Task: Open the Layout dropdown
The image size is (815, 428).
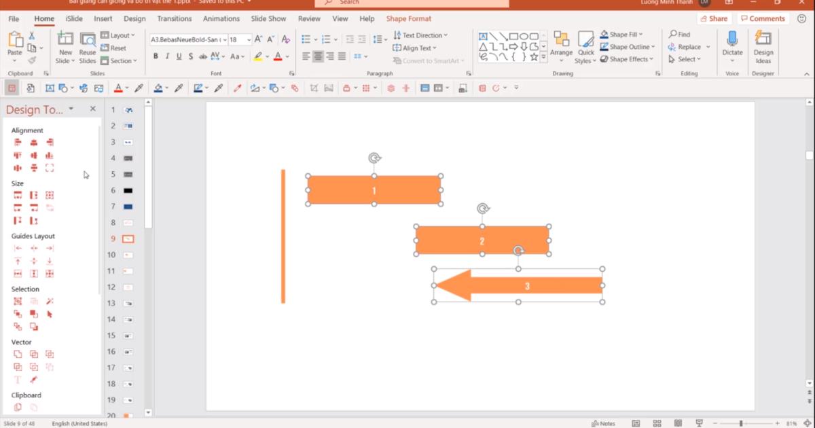Action: tap(118, 35)
